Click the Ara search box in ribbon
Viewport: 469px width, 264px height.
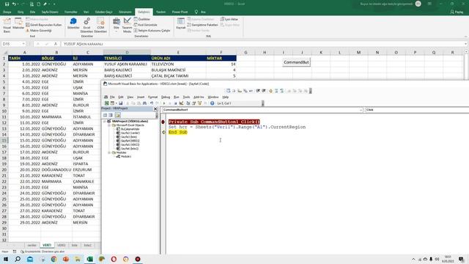click(200, 12)
